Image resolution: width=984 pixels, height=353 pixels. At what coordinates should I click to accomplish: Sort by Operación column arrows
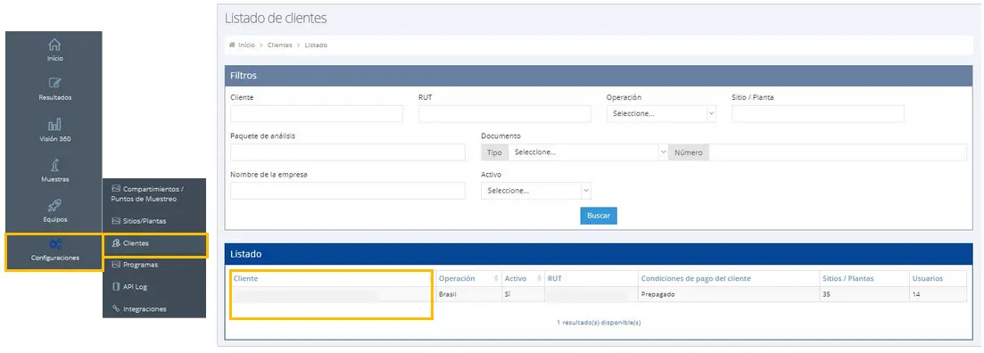tap(496, 278)
